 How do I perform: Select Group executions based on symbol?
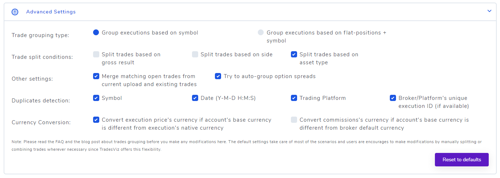point(96,32)
